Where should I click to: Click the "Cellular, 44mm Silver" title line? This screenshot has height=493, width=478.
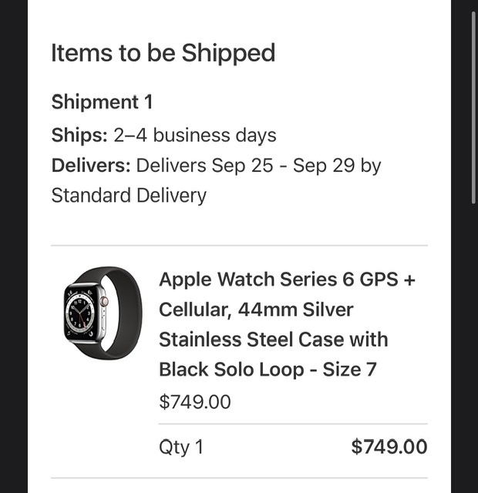pyautogui.click(x=256, y=310)
